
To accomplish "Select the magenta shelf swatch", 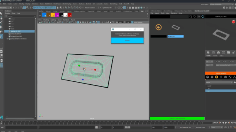I will 57,15.
